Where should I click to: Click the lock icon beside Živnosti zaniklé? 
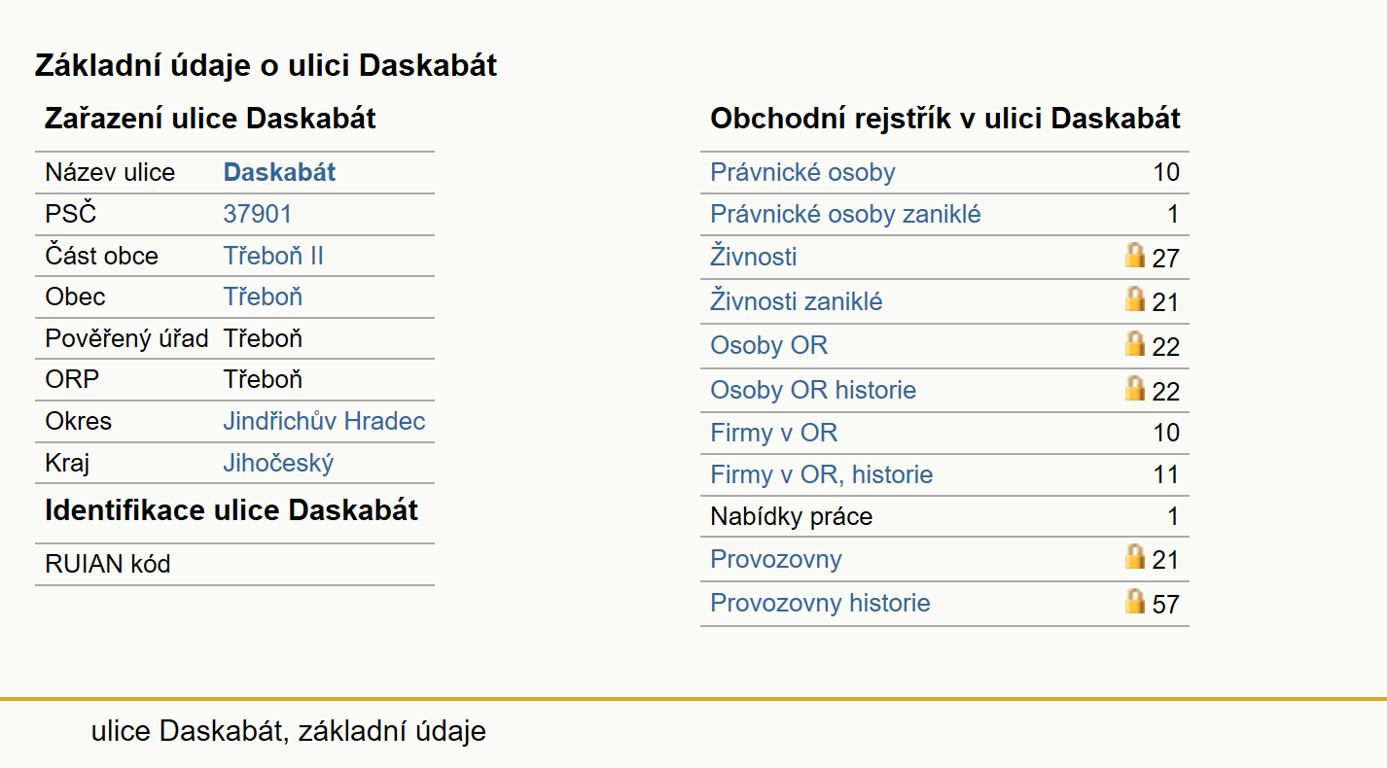tap(1135, 299)
